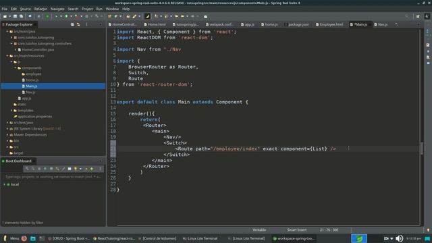
Task: Open the Perspective button at toolbar right
Action: [x=418, y=16]
